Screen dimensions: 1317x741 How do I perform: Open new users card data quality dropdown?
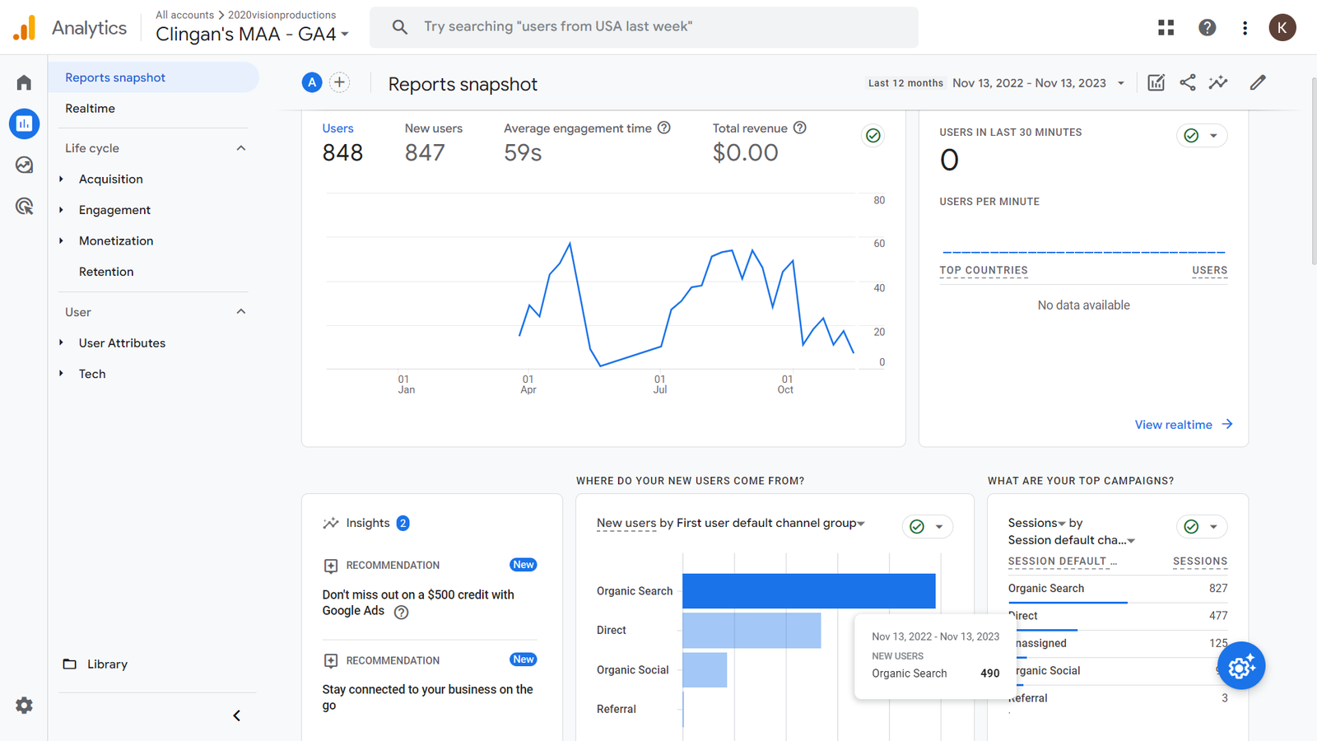928,527
